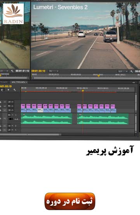Click the V1 track target label
Screen dimensions: 140x215
pyautogui.click(x=5, y=110)
